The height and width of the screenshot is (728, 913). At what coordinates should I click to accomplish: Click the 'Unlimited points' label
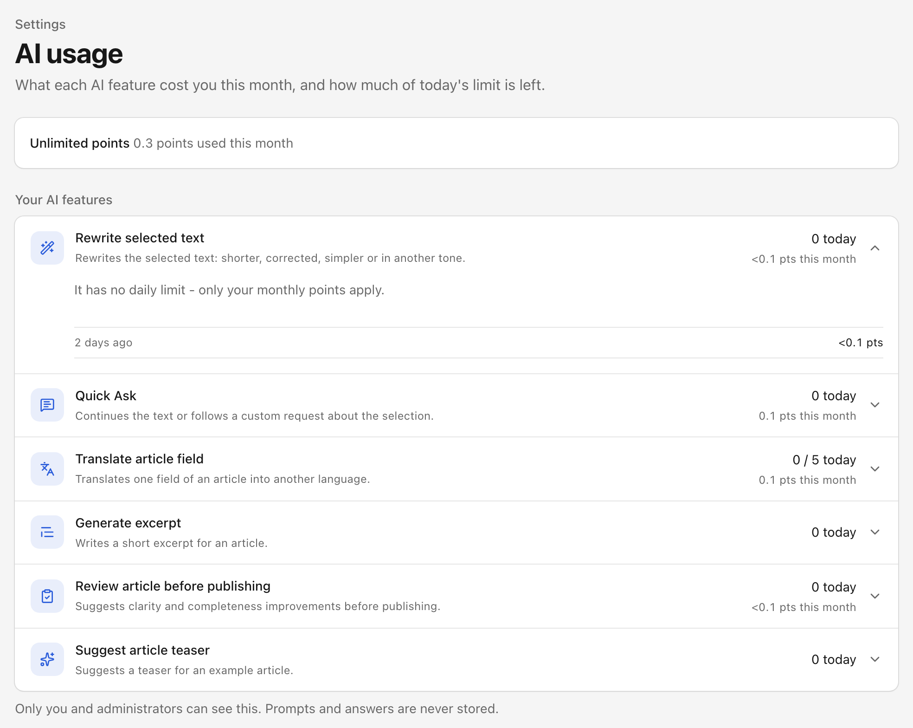[x=80, y=143]
